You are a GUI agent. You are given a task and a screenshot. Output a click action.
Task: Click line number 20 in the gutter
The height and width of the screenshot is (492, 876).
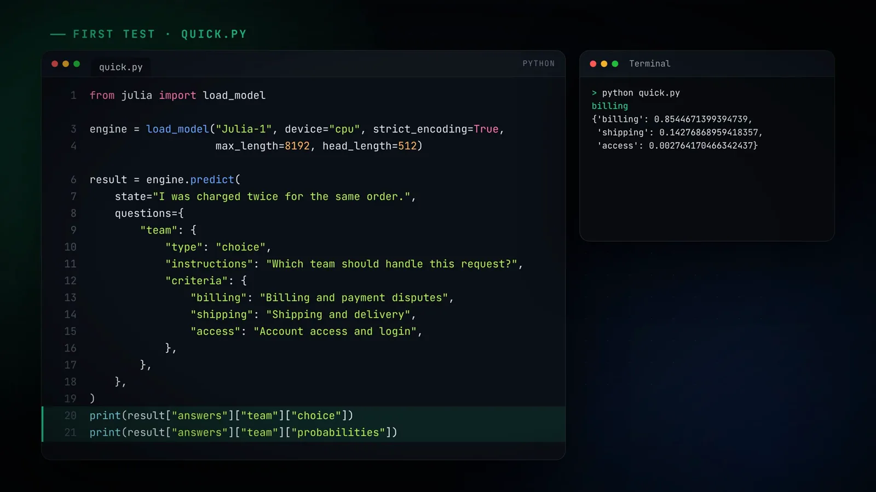pyautogui.click(x=71, y=415)
